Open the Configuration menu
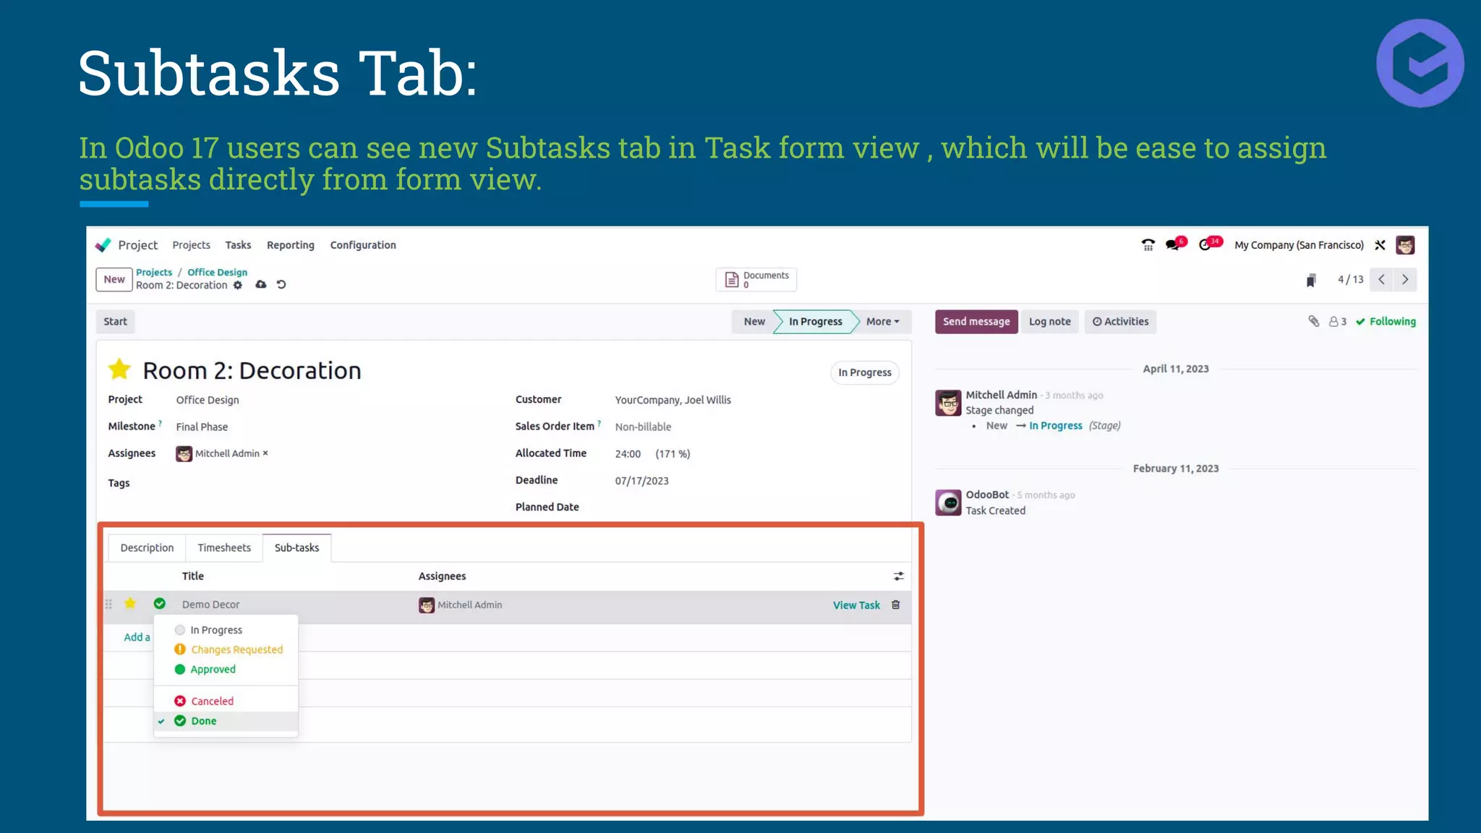Viewport: 1481px width, 833px height. (363, 245)
